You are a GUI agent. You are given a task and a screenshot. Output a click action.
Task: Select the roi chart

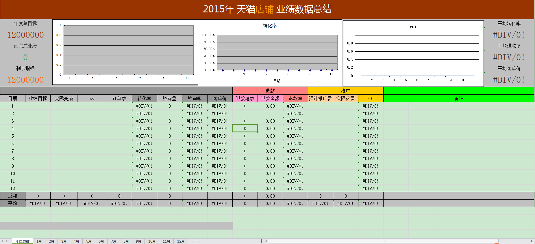413,53
